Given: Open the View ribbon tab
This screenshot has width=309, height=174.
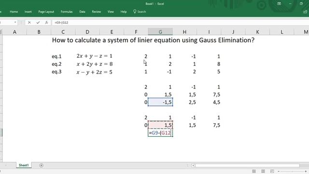Looking at the screenshot, I should [111, 12].
